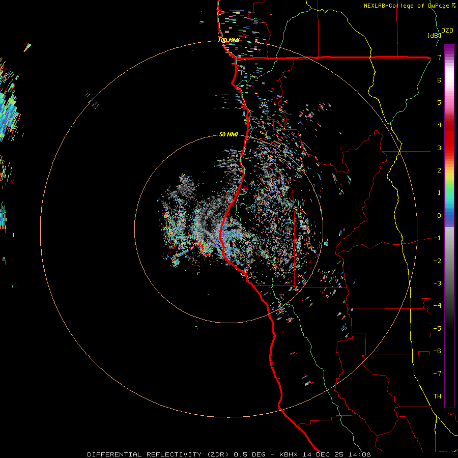
Task: Click the -1 value on color scale
Action: point(437,238)
